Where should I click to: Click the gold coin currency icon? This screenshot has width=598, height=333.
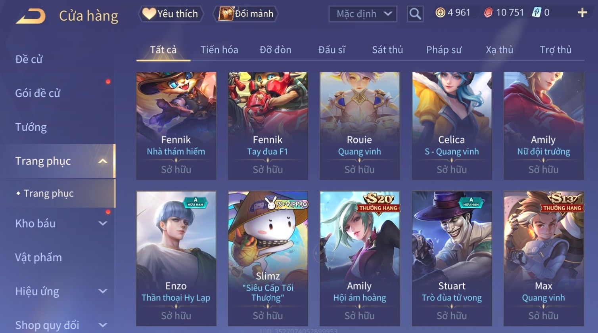tap(440, 13)
